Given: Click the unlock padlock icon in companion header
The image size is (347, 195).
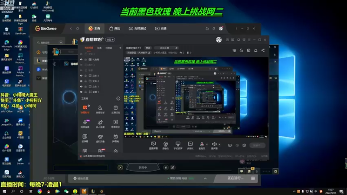Looking at the screenshot, I should [x=241, y=50].
